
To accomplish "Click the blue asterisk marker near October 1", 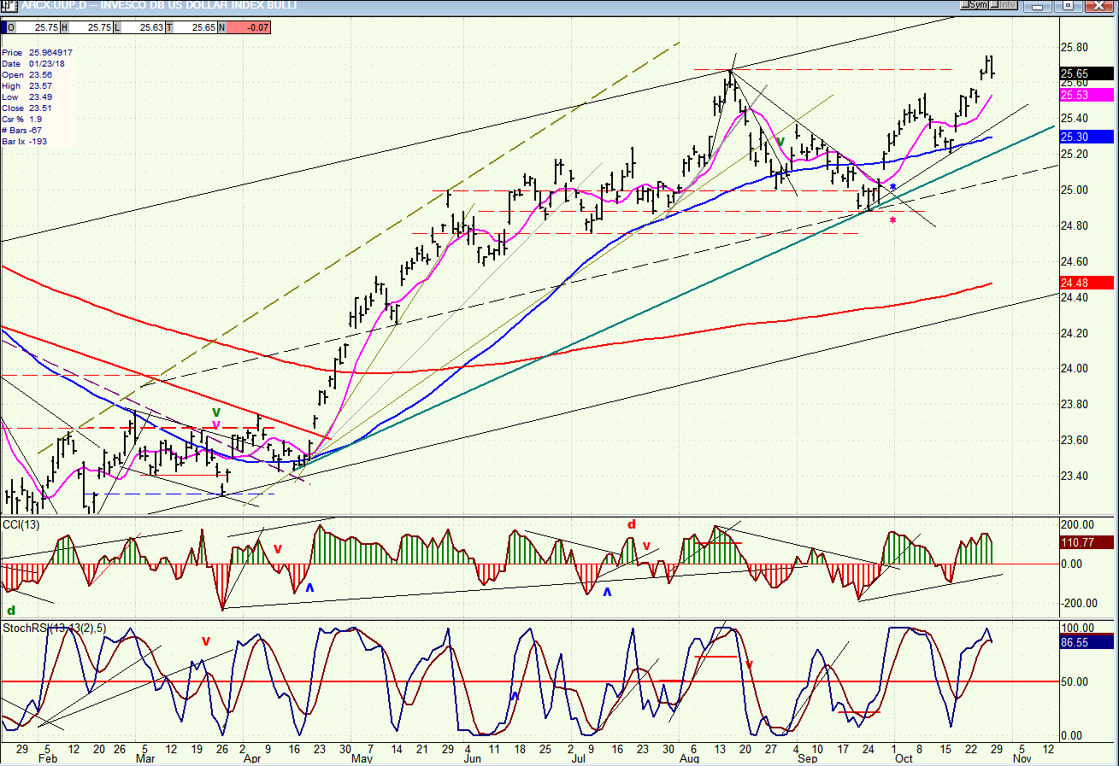I will pyautogui.click(x=893, y=187).
